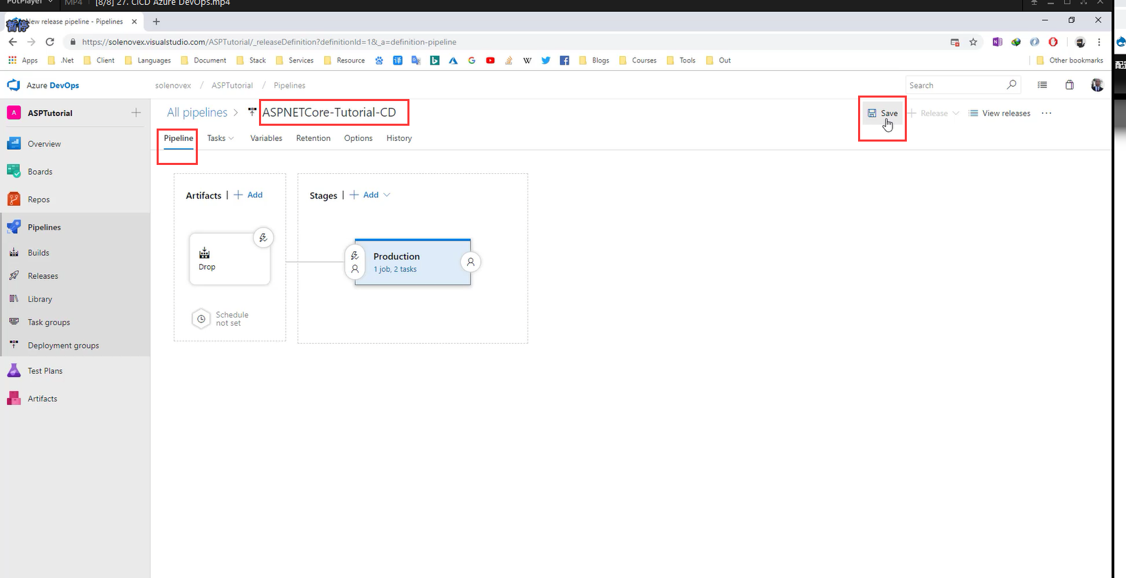
Task: Open the work items list icon
Action: click(x=1042, y=85)
